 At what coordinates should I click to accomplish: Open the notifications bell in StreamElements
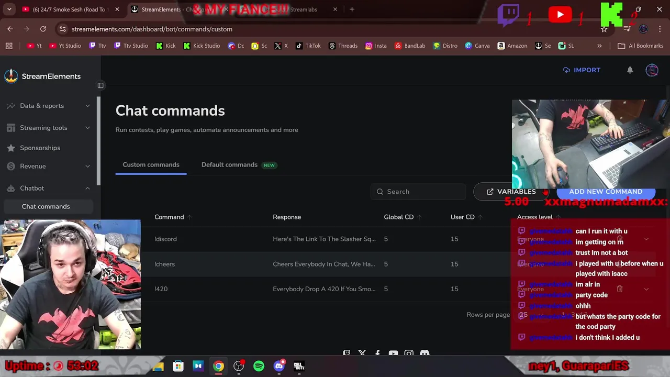pos(630,70)
